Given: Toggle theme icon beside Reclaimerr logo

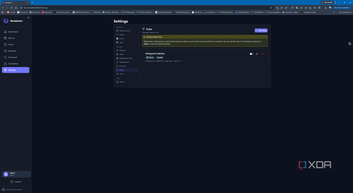Looking at the screenshot, I should pos(28,18).
